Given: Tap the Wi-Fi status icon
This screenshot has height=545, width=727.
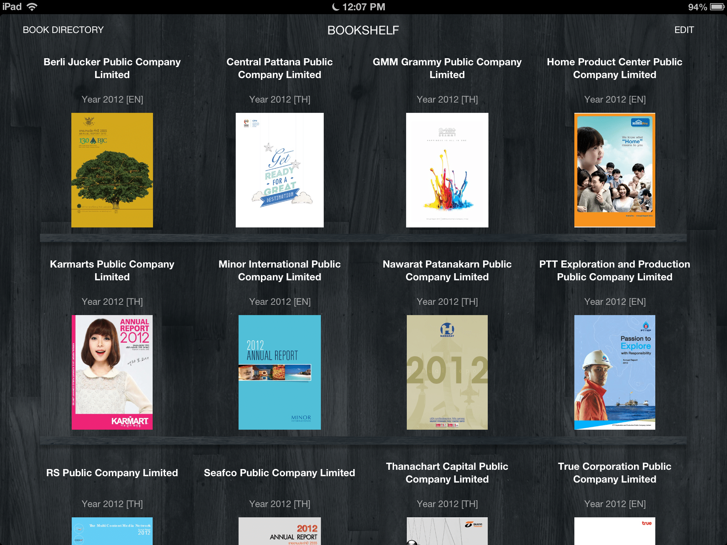Looking at the screenshot, I should (32, 7).
